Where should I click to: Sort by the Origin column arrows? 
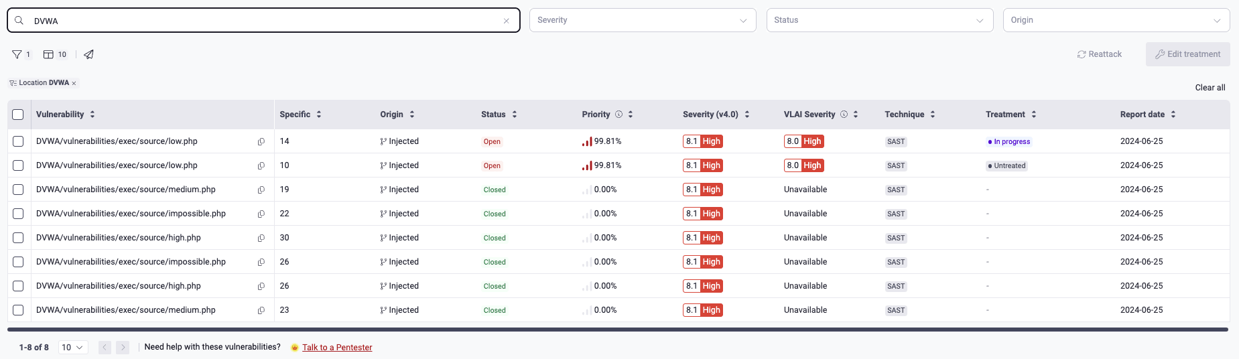click(412, 115)
